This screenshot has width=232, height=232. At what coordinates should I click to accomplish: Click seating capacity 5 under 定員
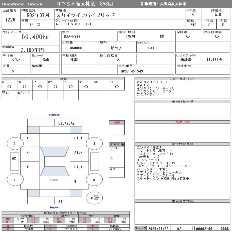(13, 71)
